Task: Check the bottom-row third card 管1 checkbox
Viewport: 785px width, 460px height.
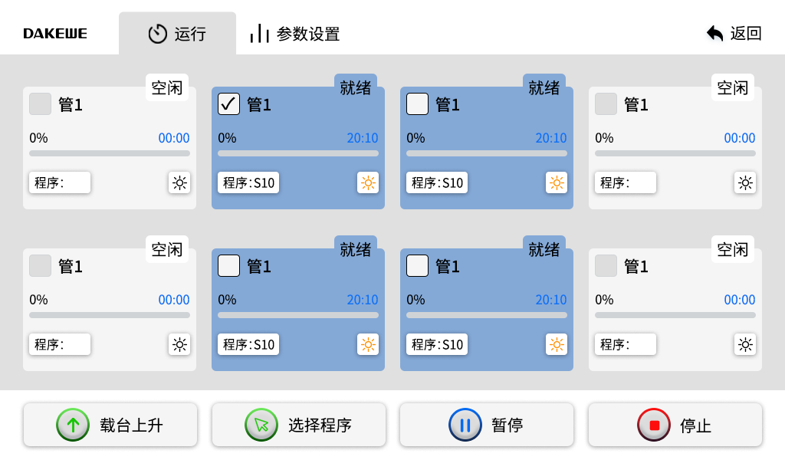Action: point(417,265)
